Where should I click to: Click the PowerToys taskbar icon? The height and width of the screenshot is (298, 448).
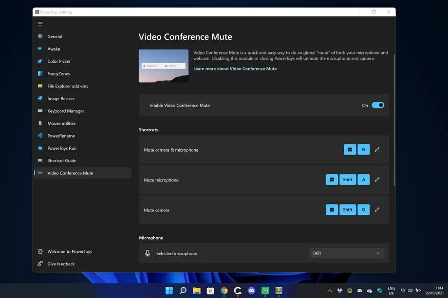[x=279, y=291]
